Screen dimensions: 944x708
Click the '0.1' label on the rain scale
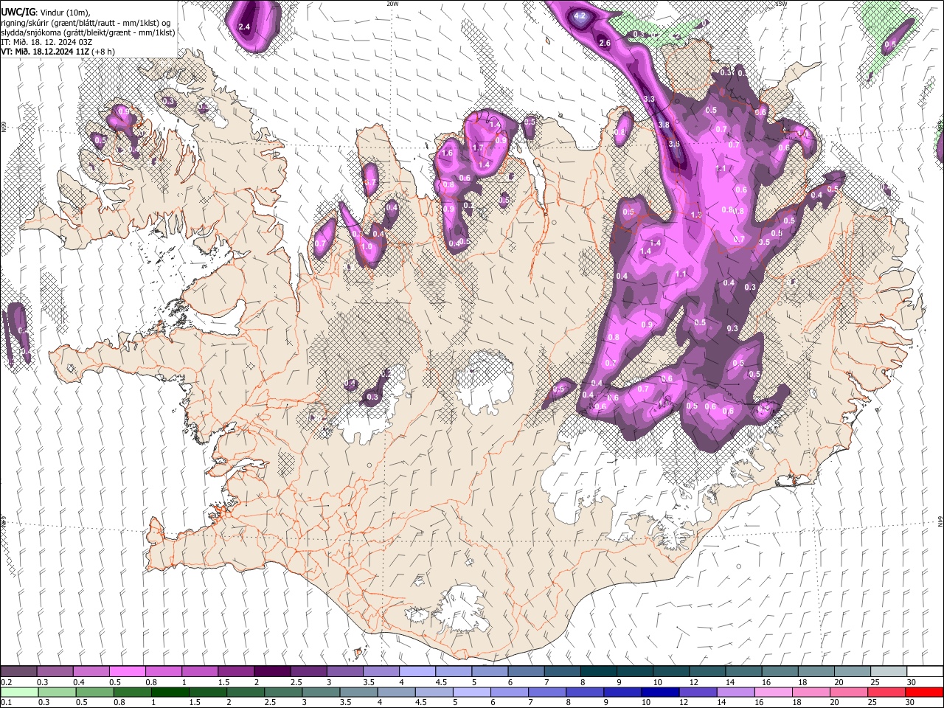[6, 702]
